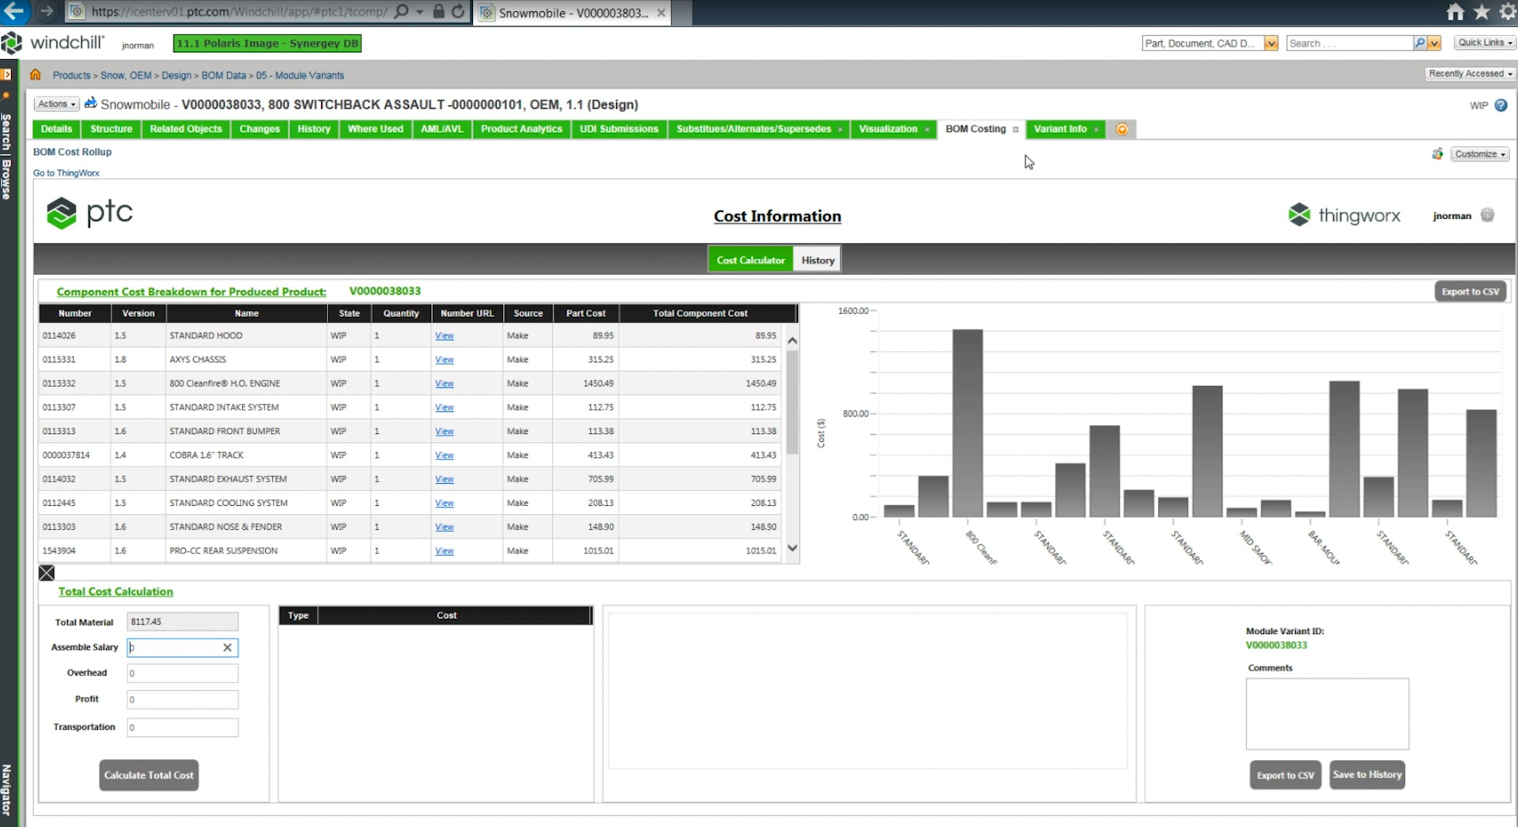This screenshot has width=1518, height=827.
Task: Click the ptc logo
Action: [x=89, y=213]
